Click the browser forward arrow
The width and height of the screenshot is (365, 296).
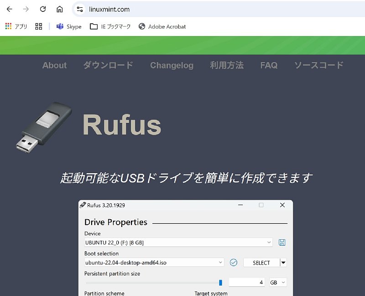click(x=26, y=9)
